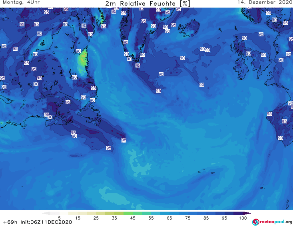Click the legend value '65'
Viewport: 293px width, 226px height.
[169, 218]
